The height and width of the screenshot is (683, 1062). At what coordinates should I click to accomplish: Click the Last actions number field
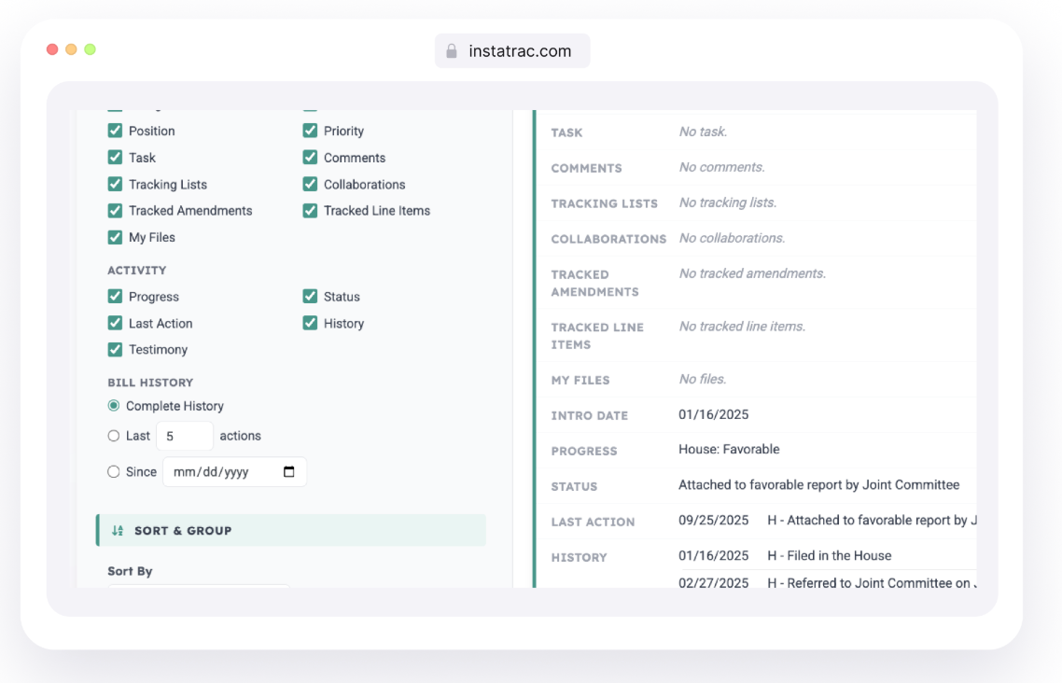(x=185, y=436)
